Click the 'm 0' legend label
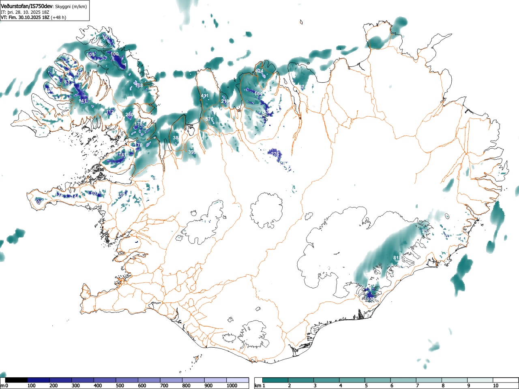 4,386
